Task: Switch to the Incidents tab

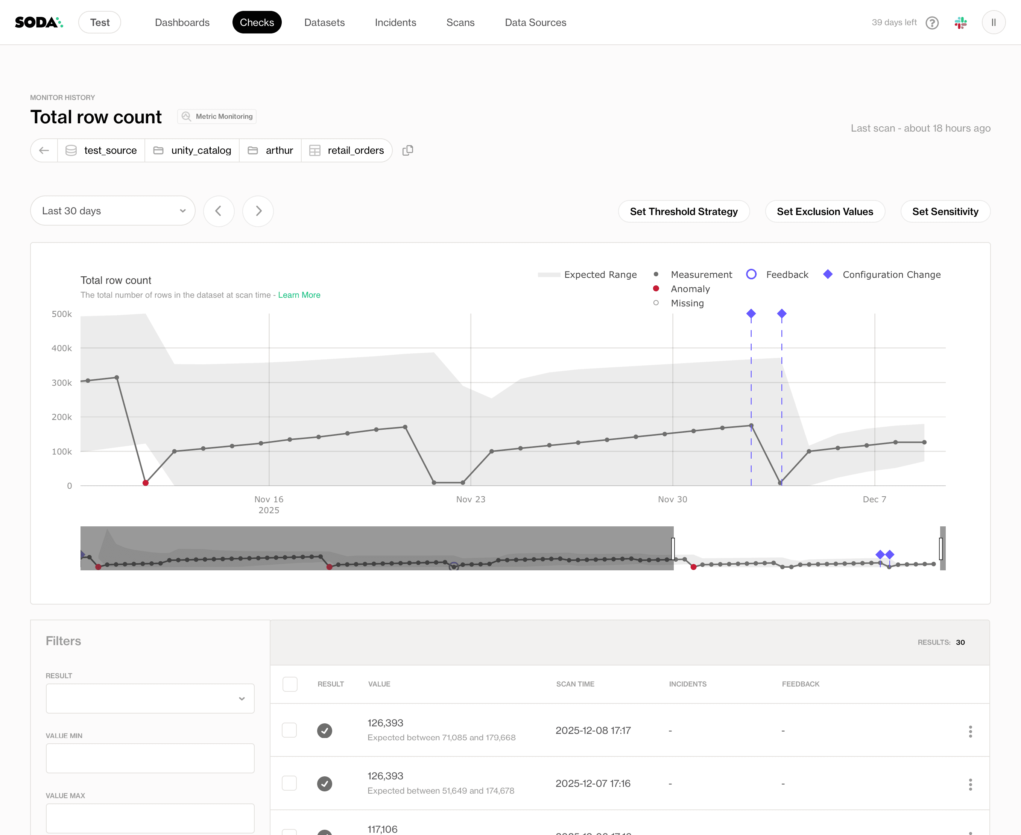Action: [395, 22]
